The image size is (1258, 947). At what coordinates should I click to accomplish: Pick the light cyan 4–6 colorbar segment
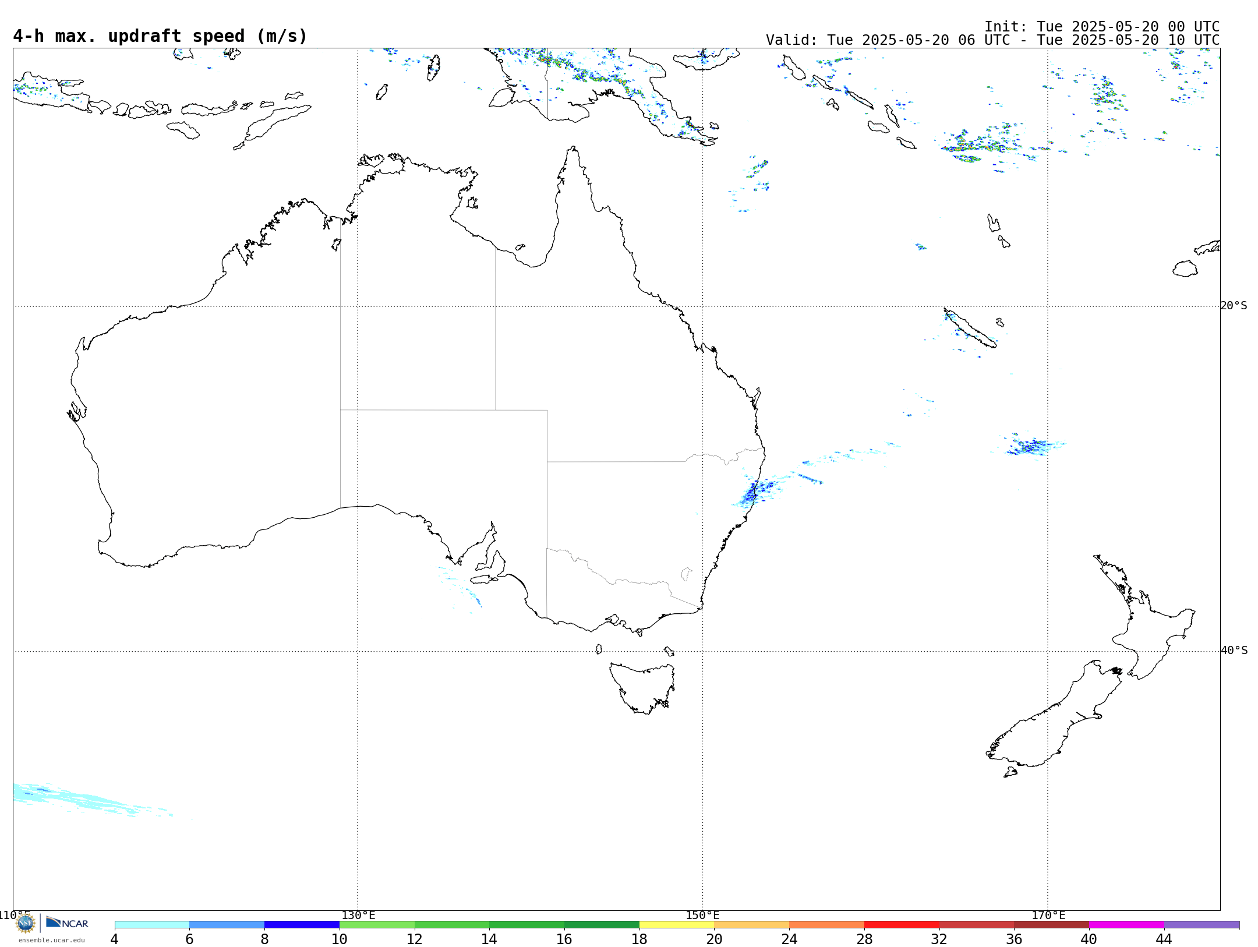pos(152,925)
